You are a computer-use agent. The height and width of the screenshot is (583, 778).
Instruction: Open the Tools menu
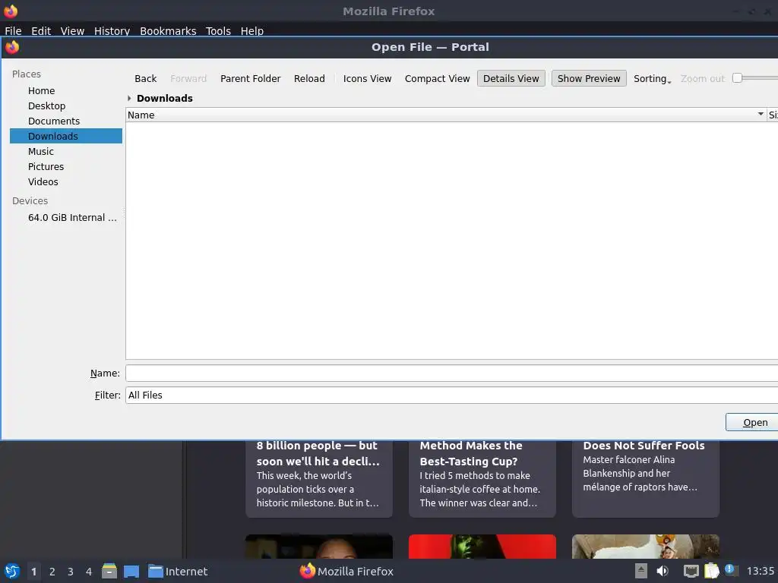[x=218, y=30]
